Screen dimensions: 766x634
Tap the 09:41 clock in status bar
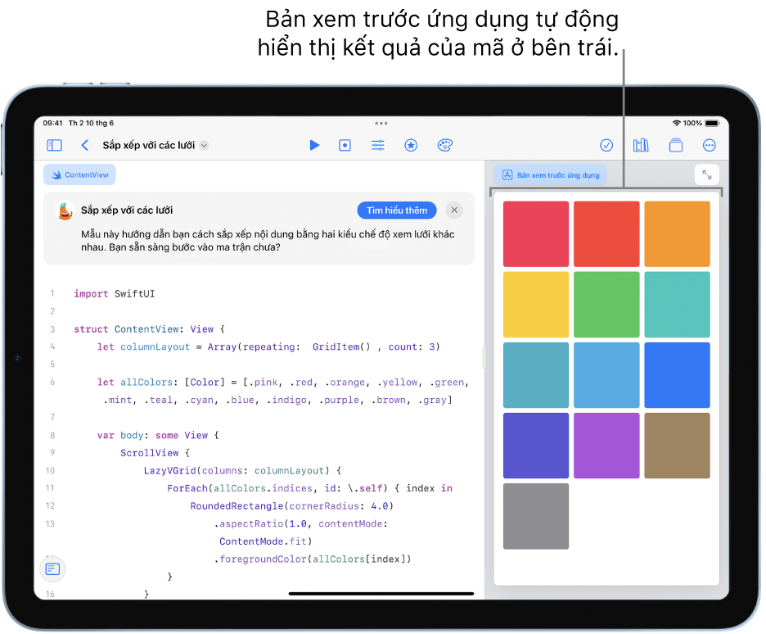pos(52,123)
